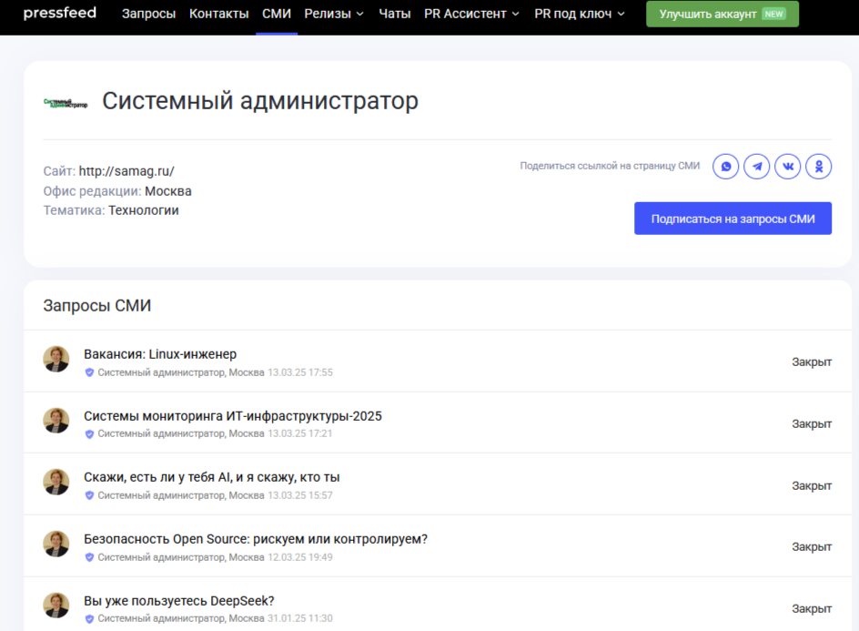The width and height of the screenshot is (859, 631).
Task: Click the Запросы СМИ section heading
Action: (x=97, y=305)
